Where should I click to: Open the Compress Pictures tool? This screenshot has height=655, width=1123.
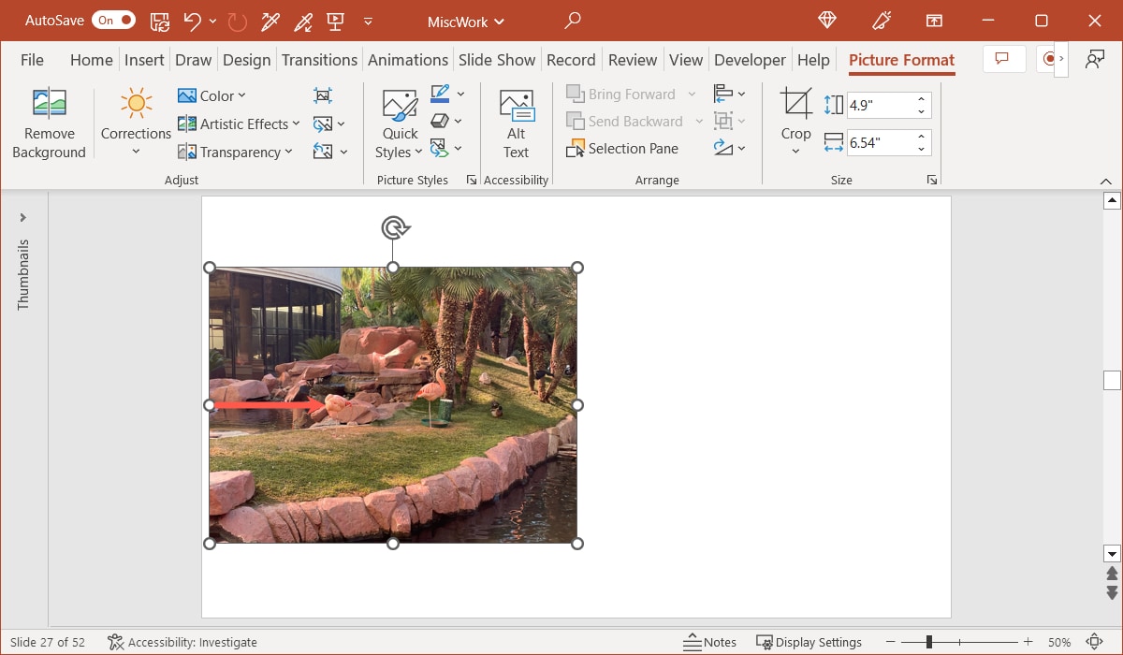pos(323,95)
